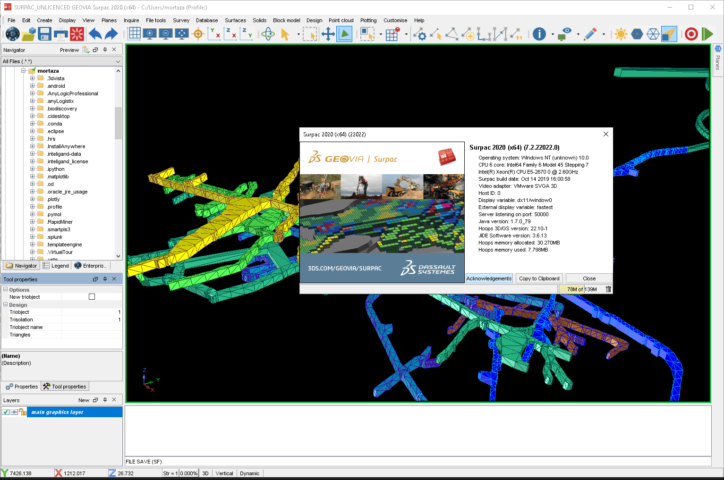Image resolution: width=724 pixels, height=480 pixels.
Task: Click the blue Information circle icon
Action: (539, 34)
